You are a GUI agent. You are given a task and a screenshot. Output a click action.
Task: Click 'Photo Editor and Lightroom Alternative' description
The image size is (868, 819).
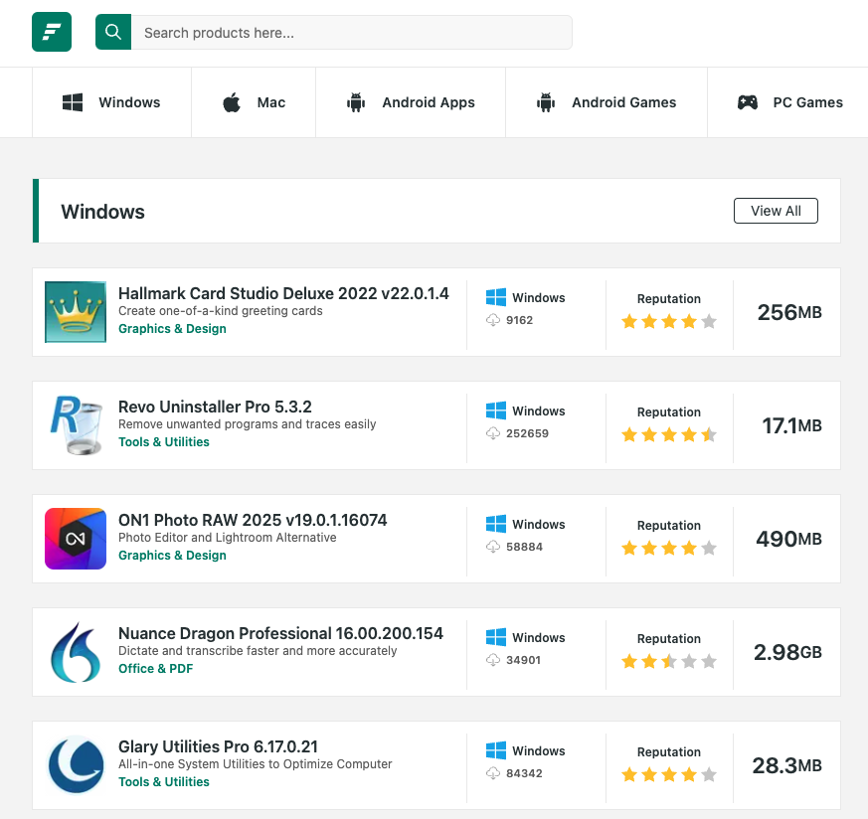point(228,538)
